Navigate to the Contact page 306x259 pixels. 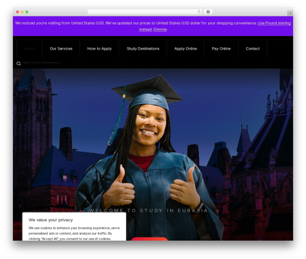tap(253, 48)
